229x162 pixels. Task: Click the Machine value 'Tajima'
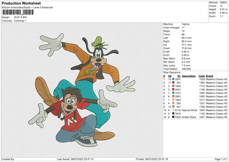[x=185, y=24]
